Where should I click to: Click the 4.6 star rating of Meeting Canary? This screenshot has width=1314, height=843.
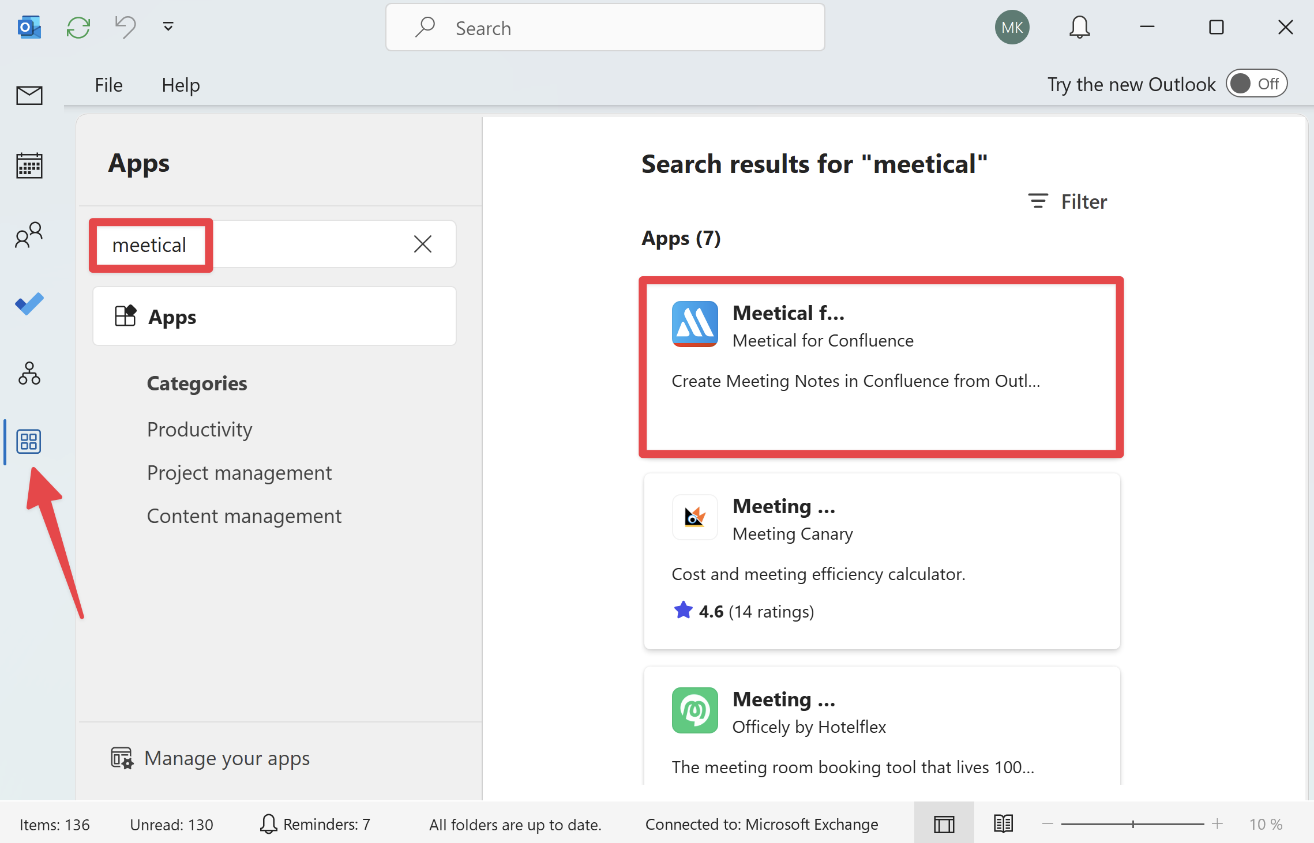(744, 611)
